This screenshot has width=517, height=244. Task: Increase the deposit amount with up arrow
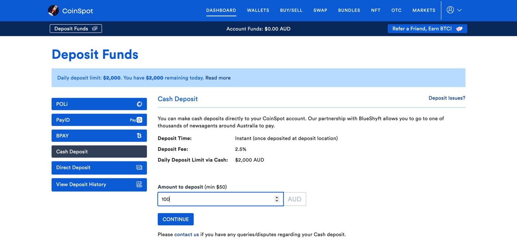[277, 197]
